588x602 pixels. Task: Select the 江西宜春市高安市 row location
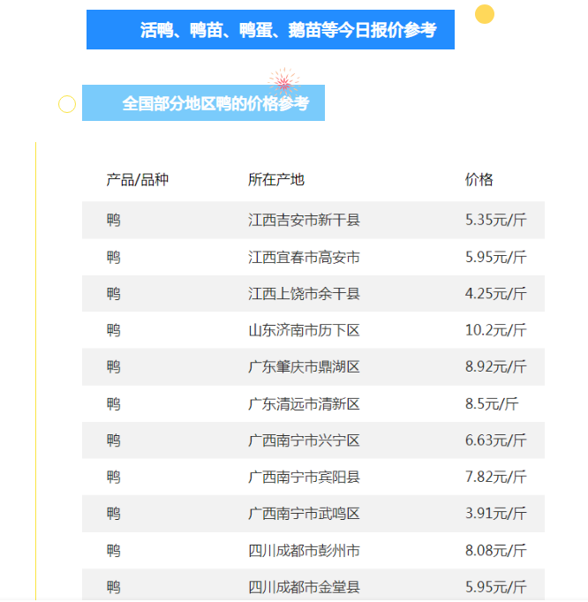[x=304, y=257]
